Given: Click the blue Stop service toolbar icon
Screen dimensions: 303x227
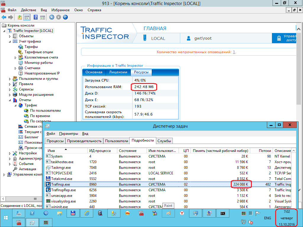Looking at the screenshot, I should (x=52, y=17).
